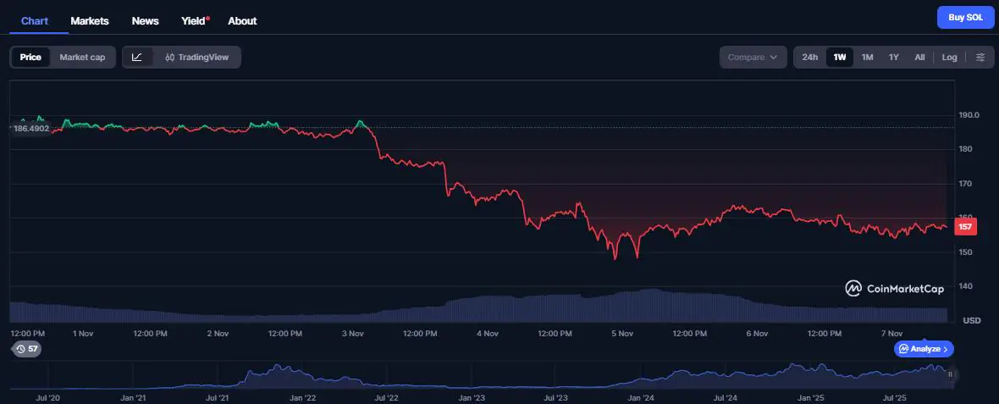Open the About tab

click(242, 21)
